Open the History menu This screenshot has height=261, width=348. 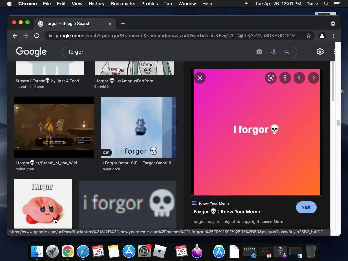point(97,4)
